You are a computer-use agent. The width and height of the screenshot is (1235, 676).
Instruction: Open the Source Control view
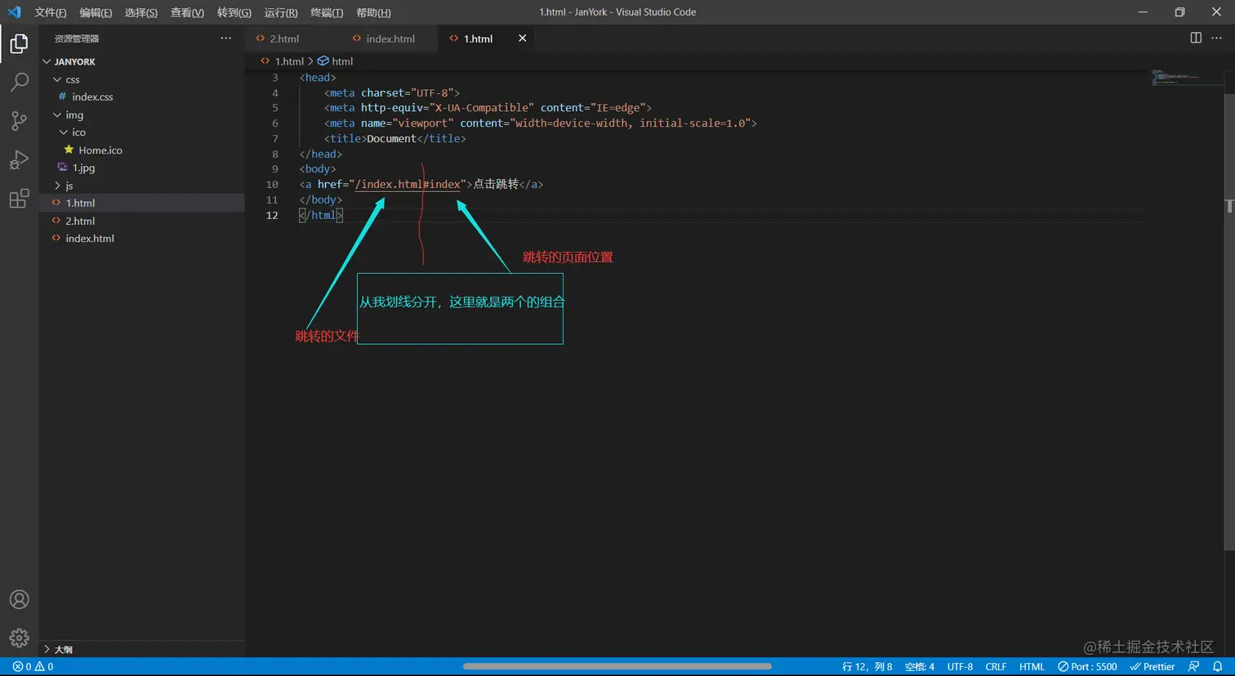pos(19,121)
